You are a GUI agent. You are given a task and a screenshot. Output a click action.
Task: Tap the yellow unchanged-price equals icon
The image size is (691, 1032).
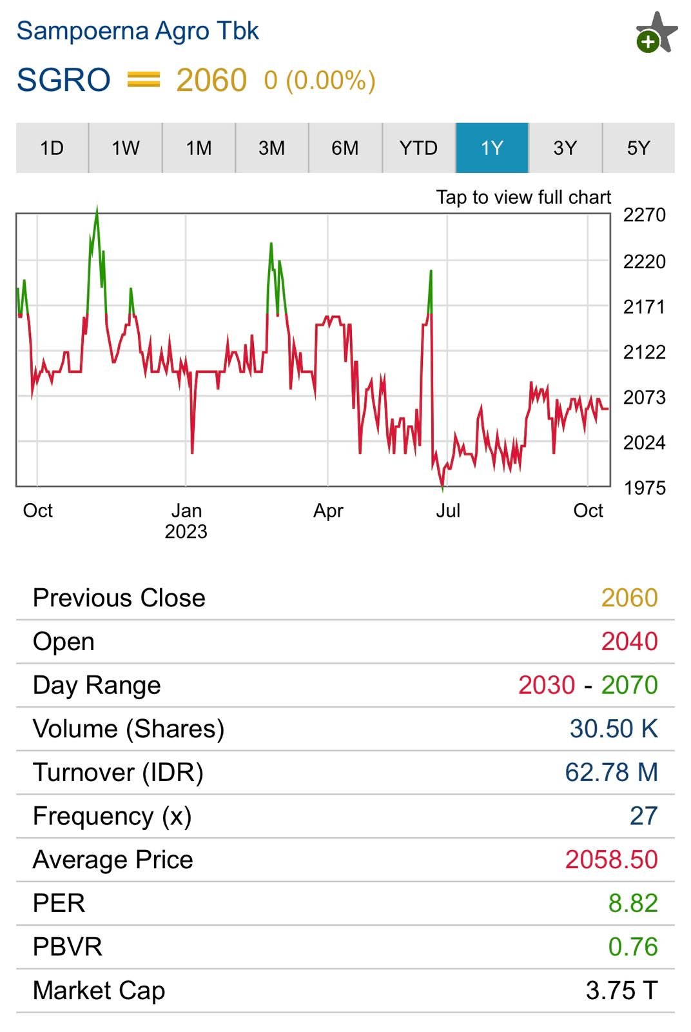(x=143, y=80)
